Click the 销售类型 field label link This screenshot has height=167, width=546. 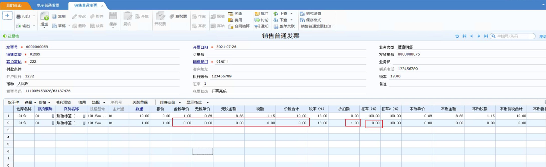(x=14, y=55)
